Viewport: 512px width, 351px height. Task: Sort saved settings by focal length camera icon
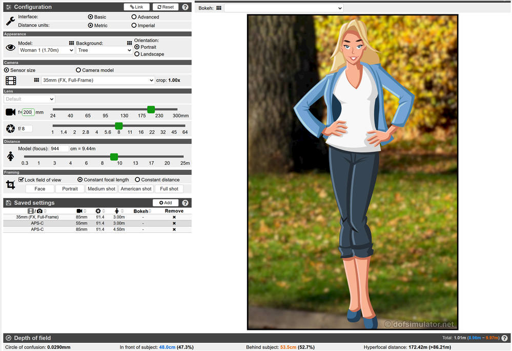tap(79, 211)
